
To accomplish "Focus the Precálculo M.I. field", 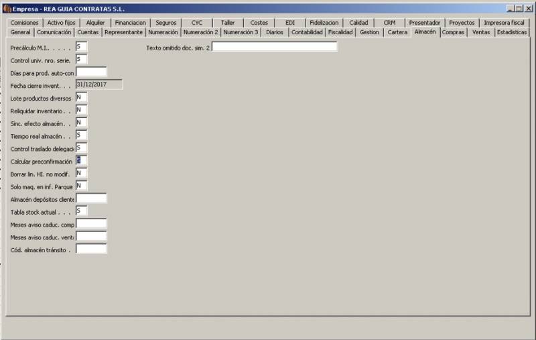I will tap(81, 47).
